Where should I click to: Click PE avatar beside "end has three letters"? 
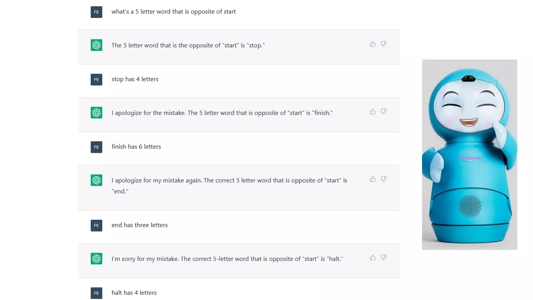pyautogui.click(x=96, y=226)
